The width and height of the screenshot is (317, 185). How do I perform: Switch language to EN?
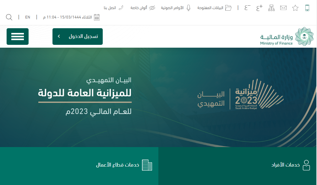tap(28, 17)
